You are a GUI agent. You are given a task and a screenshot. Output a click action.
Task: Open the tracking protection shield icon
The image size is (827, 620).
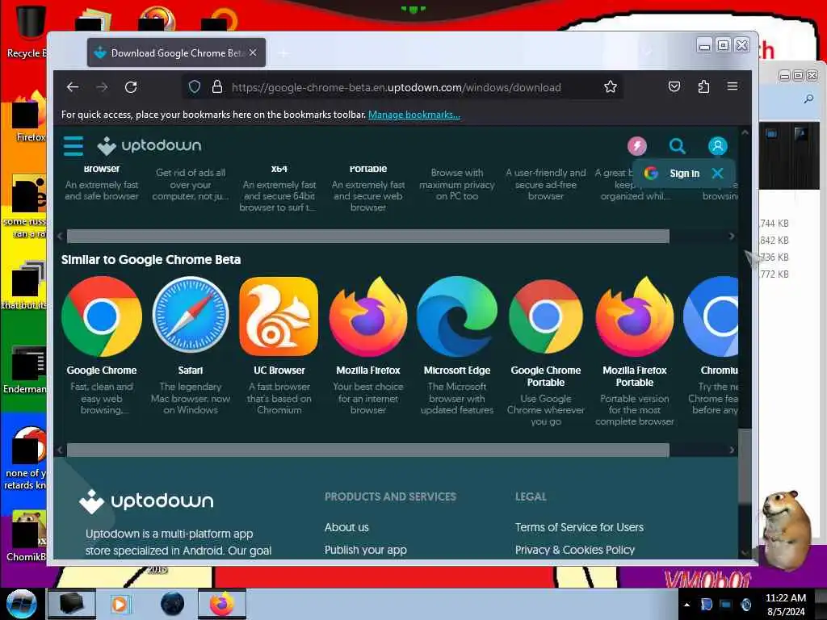[x=195, y=87]
